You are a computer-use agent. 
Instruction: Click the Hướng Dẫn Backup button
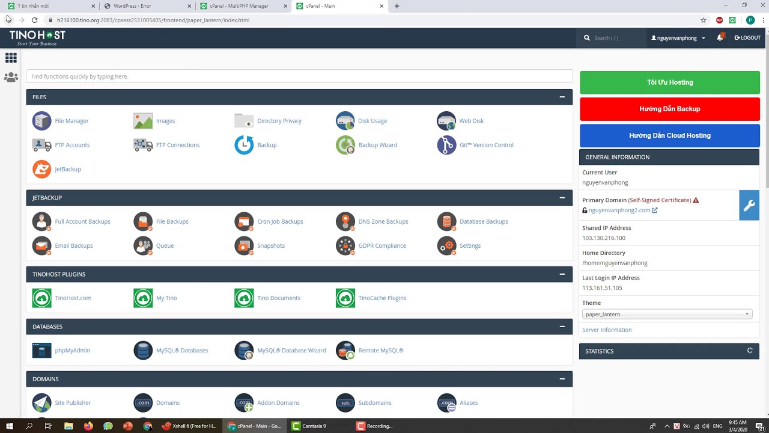coord(670,109)
